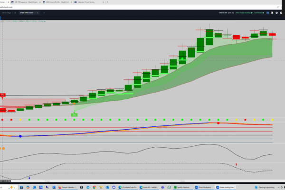Viewport: 285px width, 190px height.
Task: Switch to the Volume Profile - WealthCharts browser tab
Action: tap(57, 2)
